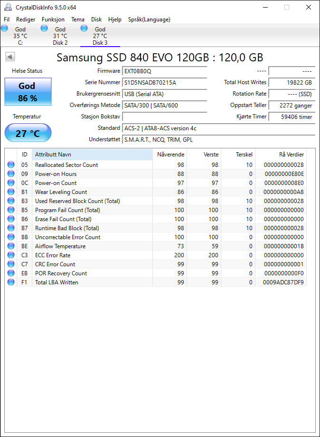Switch to the Disk 2 tab
320x437 pixels.
tap(60, 36)
